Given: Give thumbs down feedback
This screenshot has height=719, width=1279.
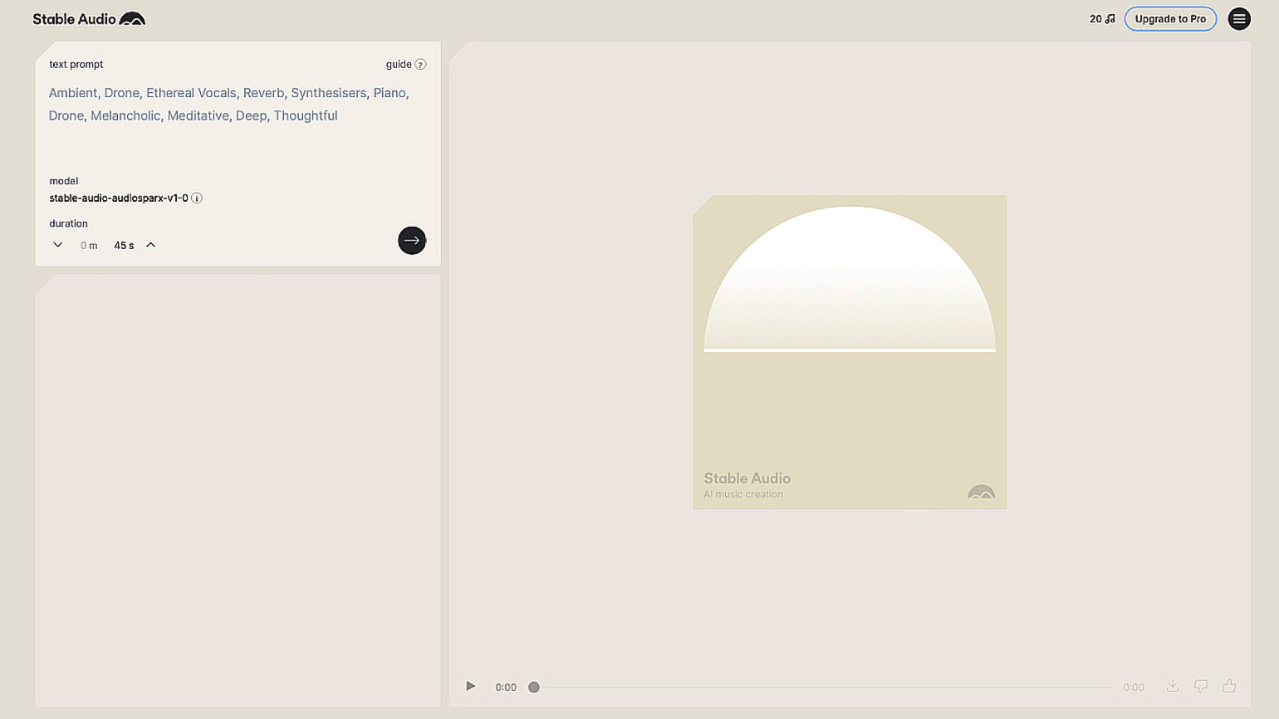Looking at the screenshot, I should point(1201,686).
